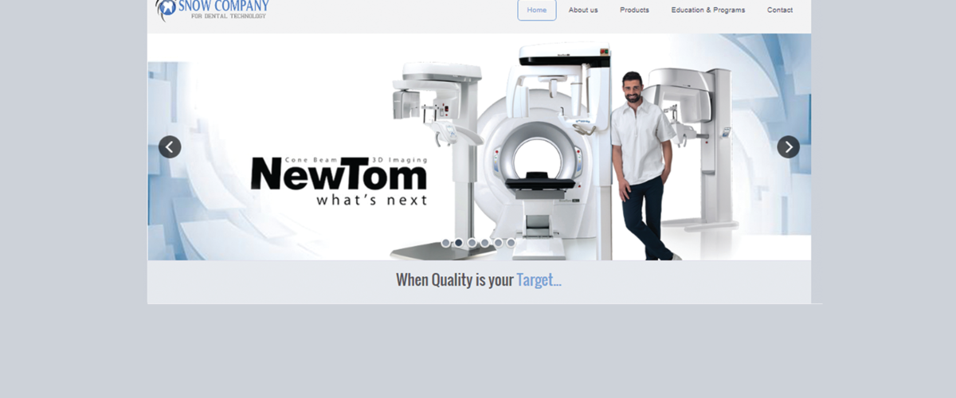956x398 pixels.
Task: Jump to the third carousel slide dot
Action: (472, 243)
